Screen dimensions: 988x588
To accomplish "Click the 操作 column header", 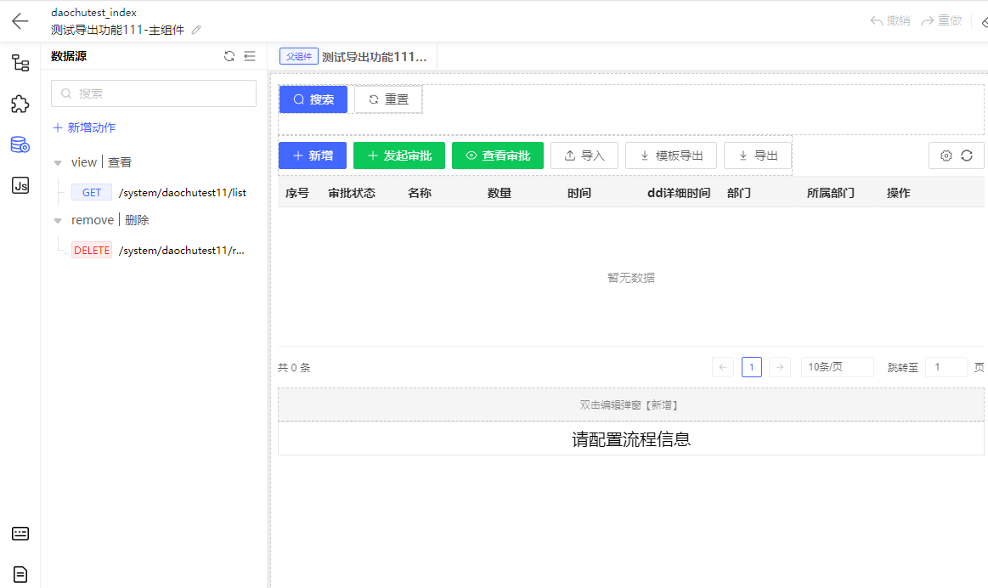I will pos(899,193).
